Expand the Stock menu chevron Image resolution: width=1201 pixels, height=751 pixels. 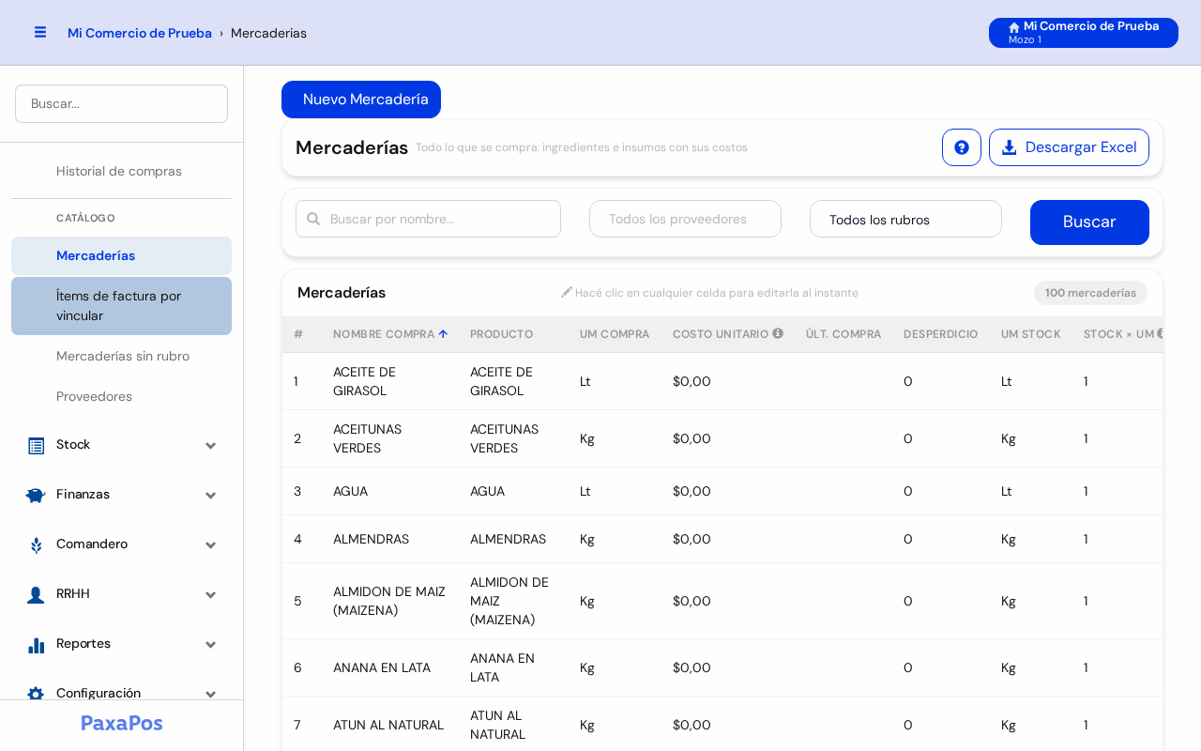[x=211, y=445]
